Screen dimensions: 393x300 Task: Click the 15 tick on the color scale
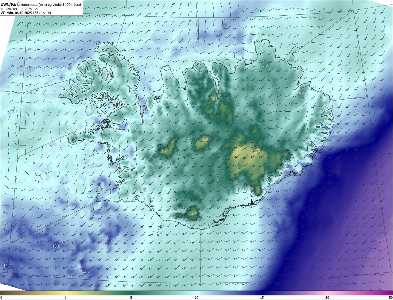(x=262, y=298)
